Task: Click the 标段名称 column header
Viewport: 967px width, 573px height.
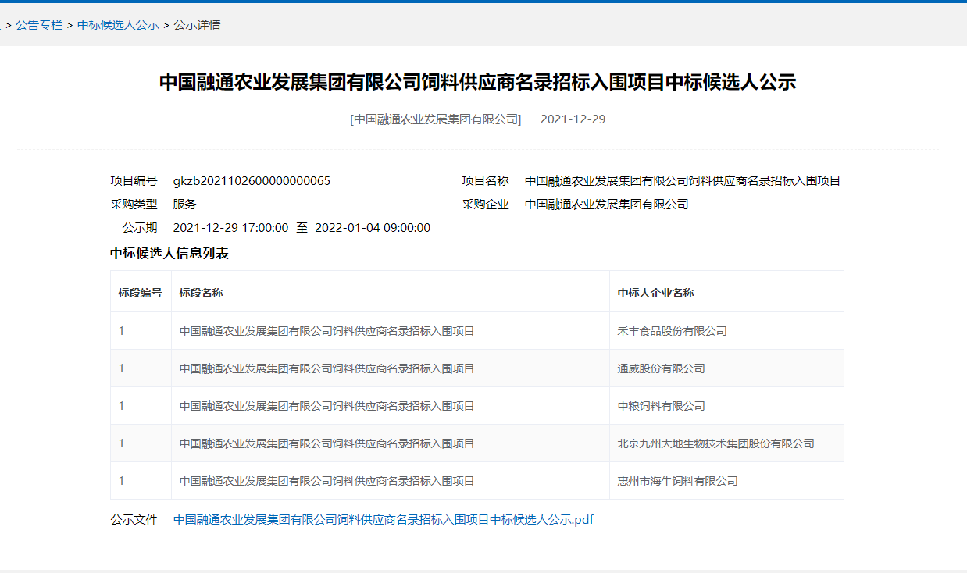Action: (x=201, y=293)
